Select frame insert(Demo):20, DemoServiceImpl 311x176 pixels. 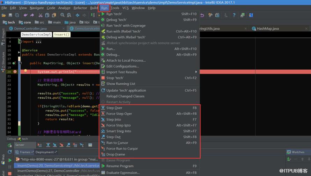pyautogui.click(x=57, y=166)
